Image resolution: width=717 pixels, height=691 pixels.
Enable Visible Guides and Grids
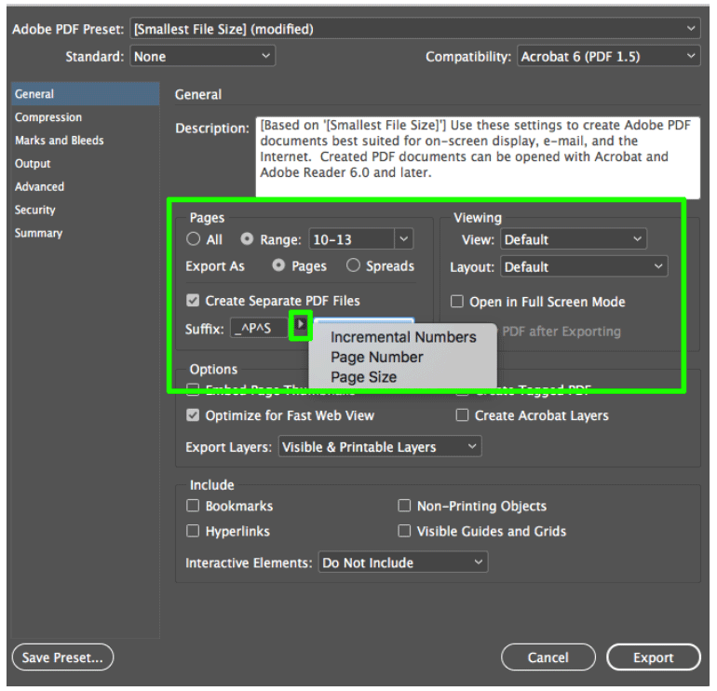pos(404,531)
